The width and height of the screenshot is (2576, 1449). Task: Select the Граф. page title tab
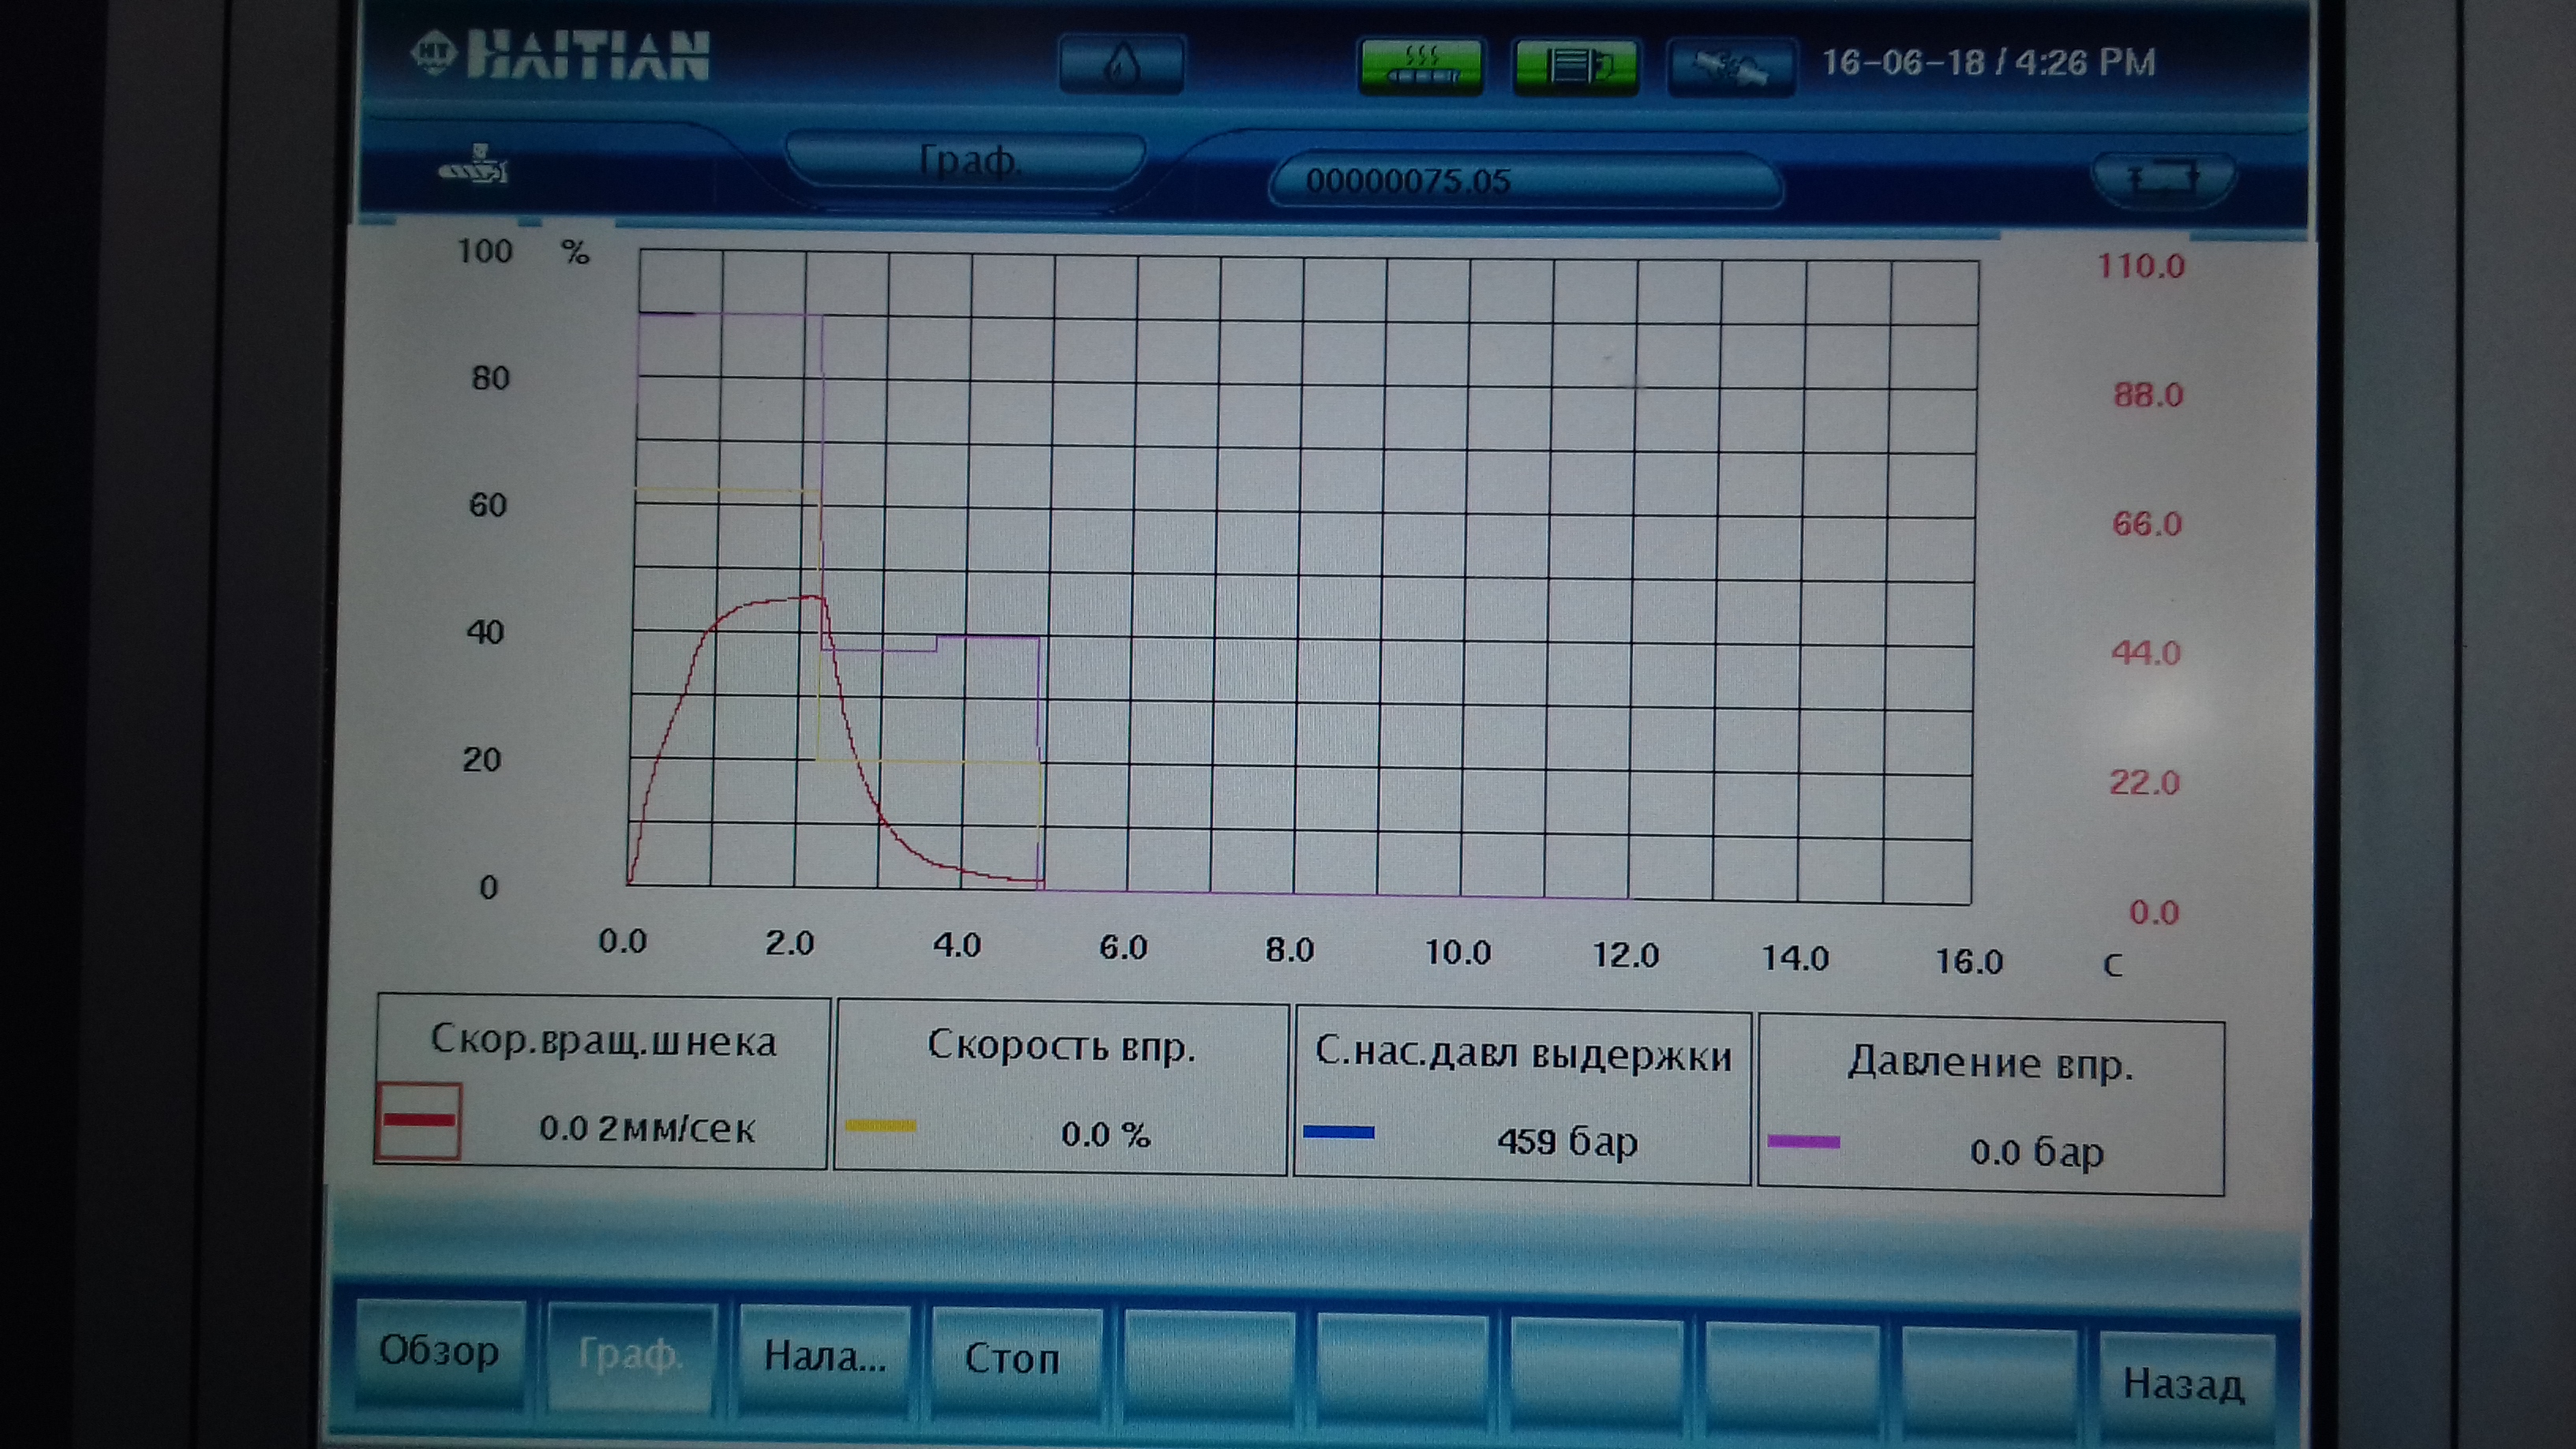(967, 161)
